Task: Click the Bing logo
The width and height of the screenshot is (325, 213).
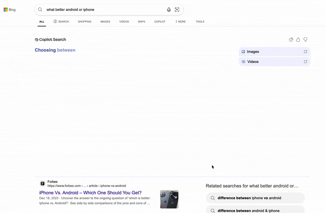Action: tap(10, 10)
